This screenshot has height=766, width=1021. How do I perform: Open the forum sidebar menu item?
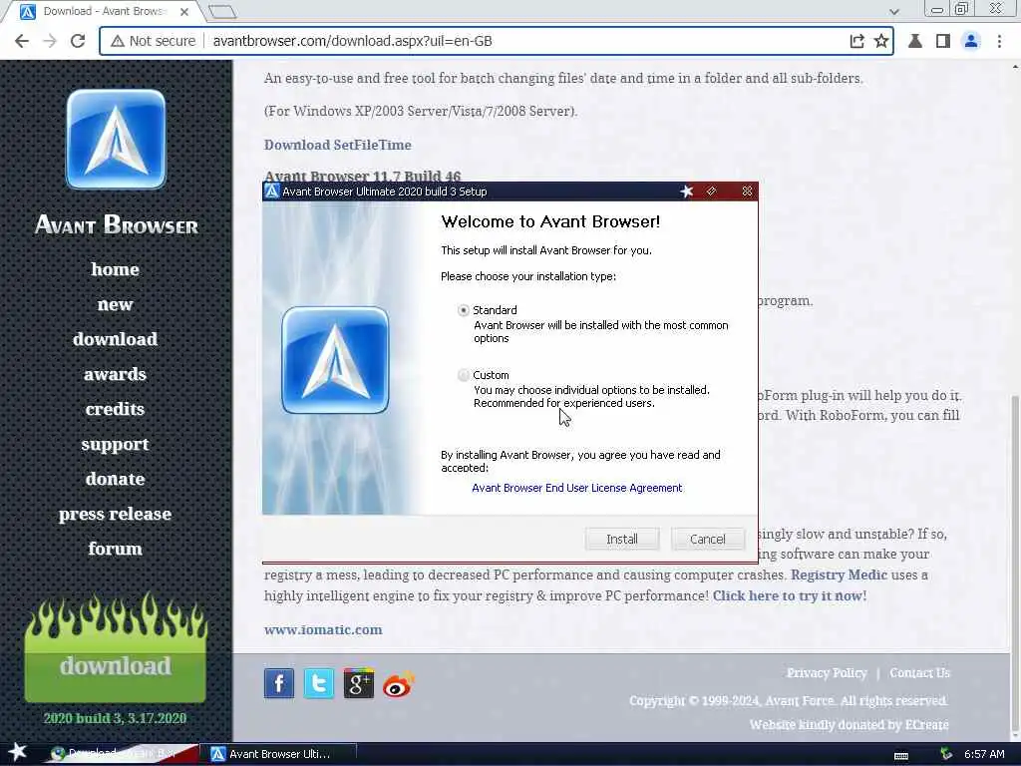116,549
